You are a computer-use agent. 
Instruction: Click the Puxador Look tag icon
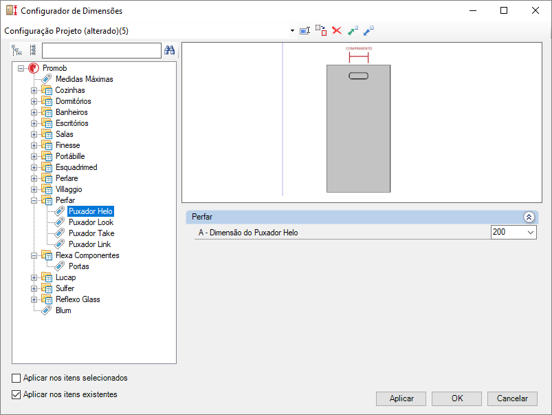tap(60, 222)
